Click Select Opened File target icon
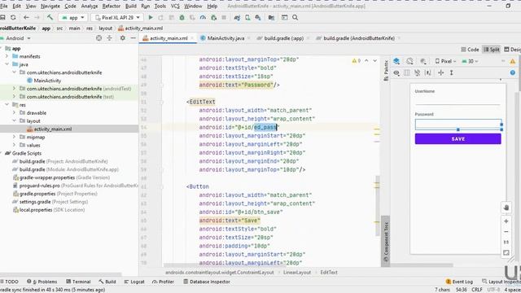 99,38
